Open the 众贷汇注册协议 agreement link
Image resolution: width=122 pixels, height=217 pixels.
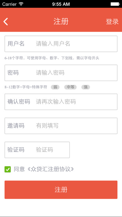[50, 169]
